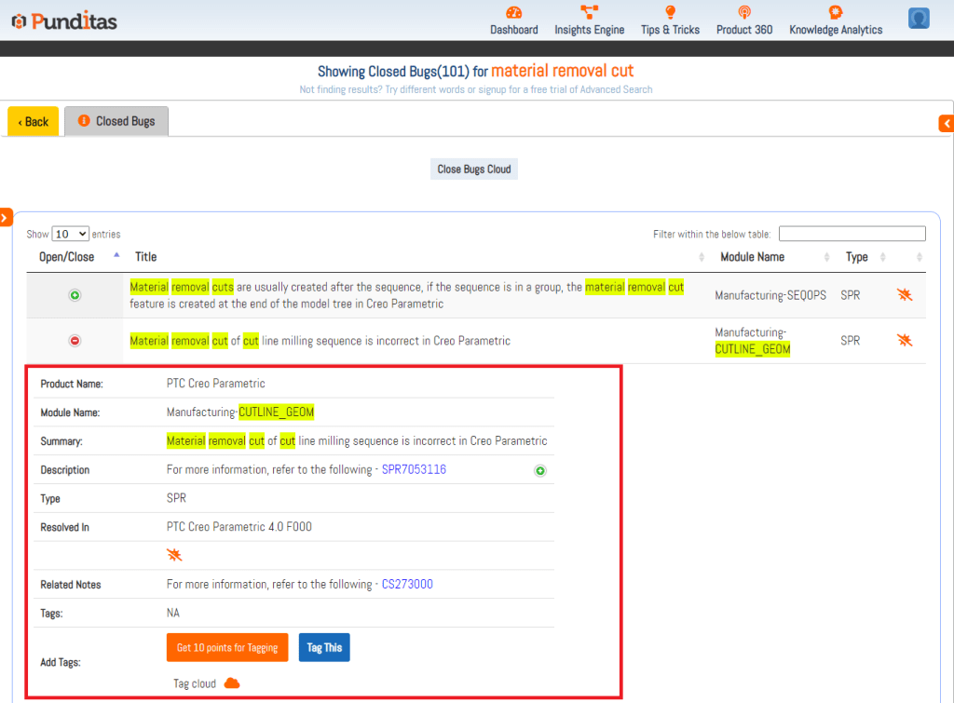The width and height of the screenshot is (954, 703).
Task: Click the Filter within the below table field
Action: coord(852,234)
